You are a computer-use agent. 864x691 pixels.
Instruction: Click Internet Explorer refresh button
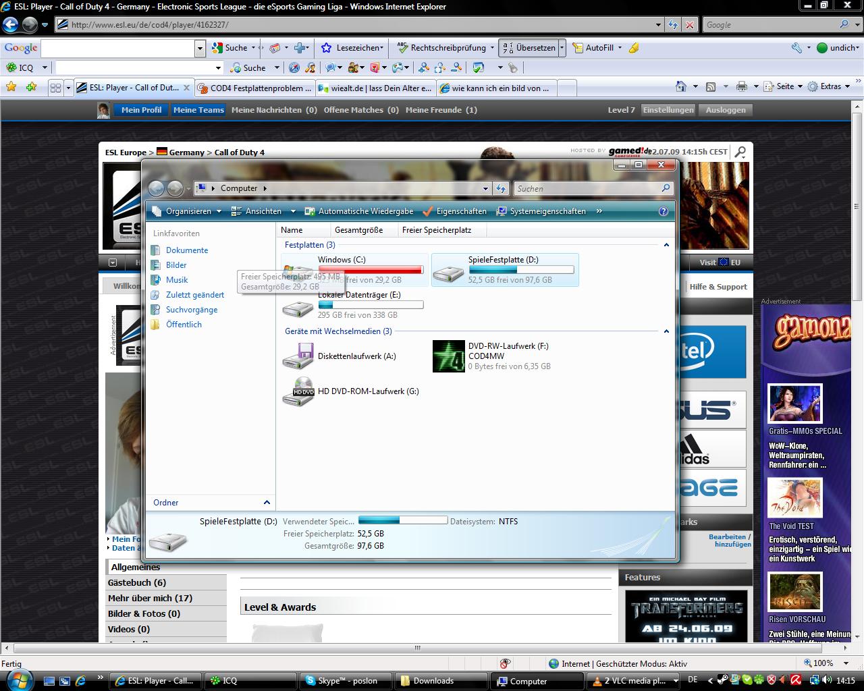point(673,24)
